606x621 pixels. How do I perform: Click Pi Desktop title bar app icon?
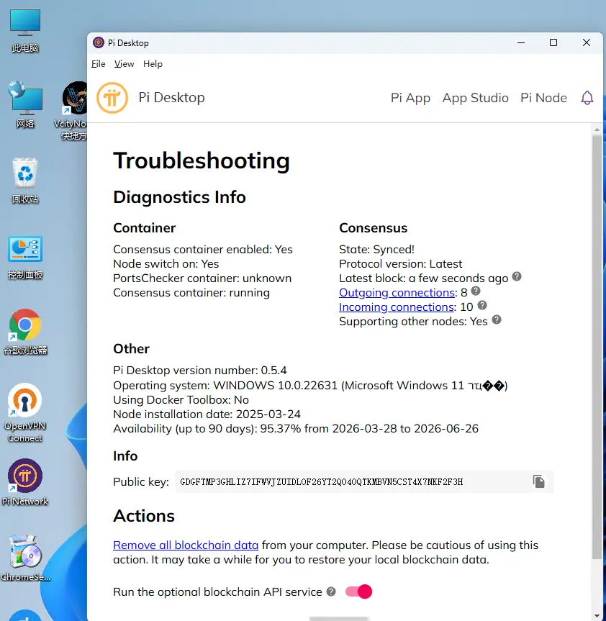pyautogui.click(x=98, y=42)
